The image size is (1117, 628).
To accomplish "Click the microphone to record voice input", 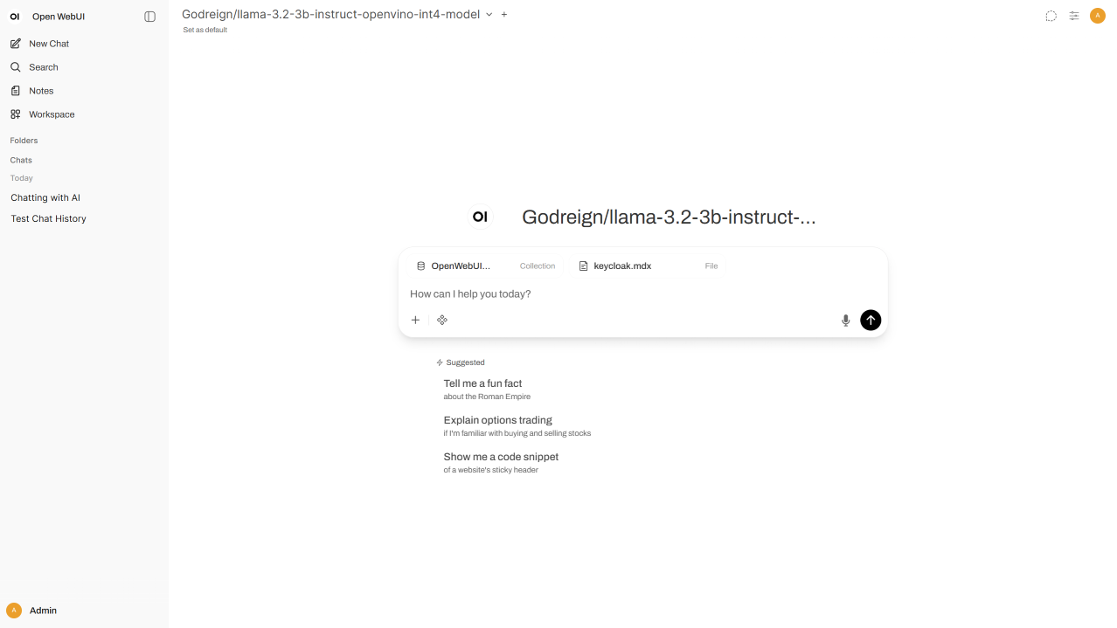I will pyautogui.click(x=845, y=320).
